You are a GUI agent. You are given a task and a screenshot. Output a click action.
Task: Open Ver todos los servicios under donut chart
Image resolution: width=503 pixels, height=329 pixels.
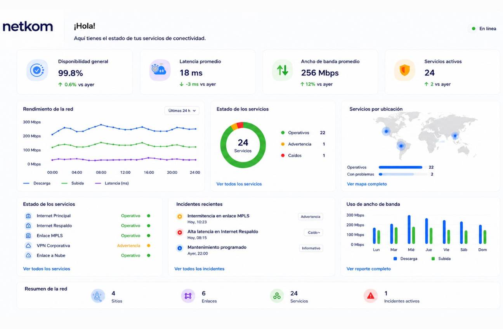(239, 184)
